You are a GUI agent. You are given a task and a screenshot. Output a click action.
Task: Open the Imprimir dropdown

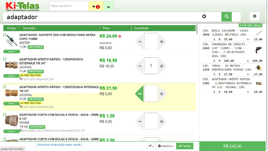click(x=166, y=146)
